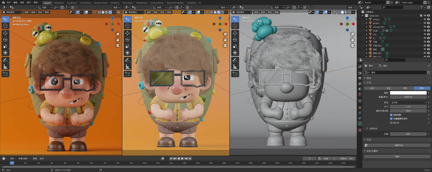Select the Transform tool in left viewport
Screen dimensions: 432x172
(x=5, y=53)
